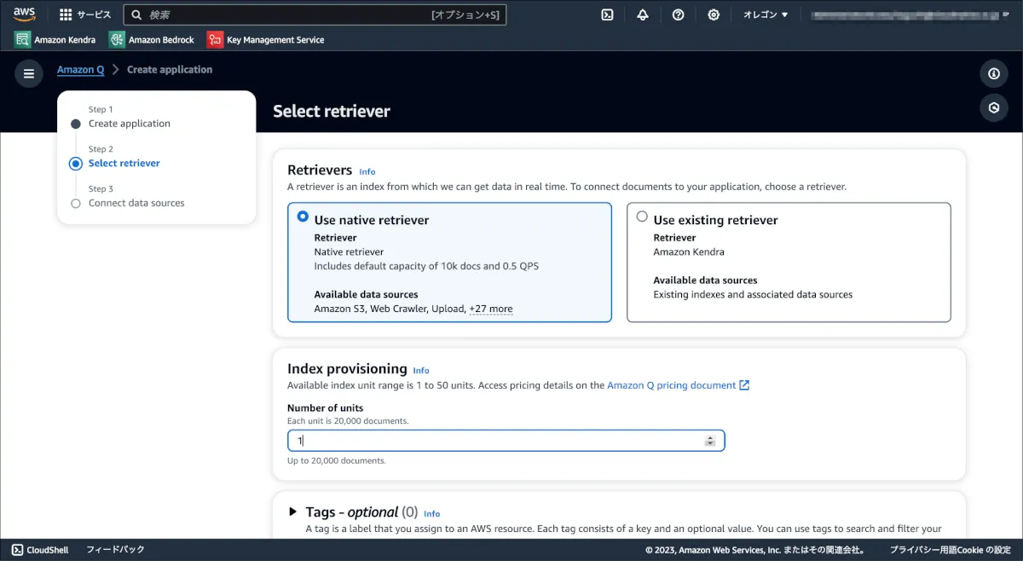1023x561 pixels.
Task: Select the Use existing retriever radio
Action: coord(642,217)
